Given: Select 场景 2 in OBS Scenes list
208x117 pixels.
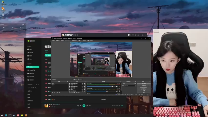Looking at the screenshot, I should point(60,85).
